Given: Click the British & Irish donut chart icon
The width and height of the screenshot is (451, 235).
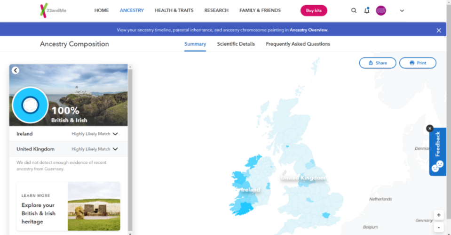Looking at the screenshot, I should coord(30,105).
